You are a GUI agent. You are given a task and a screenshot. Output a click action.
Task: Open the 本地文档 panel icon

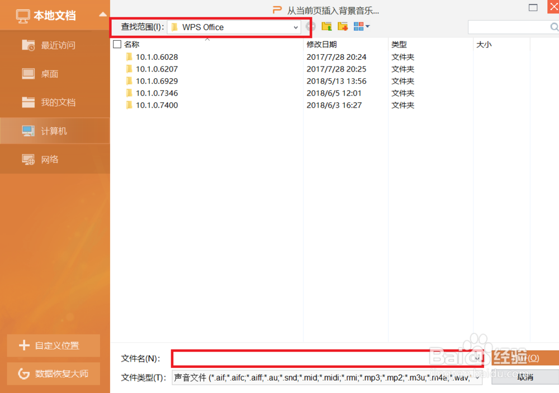tap(23, 15)
